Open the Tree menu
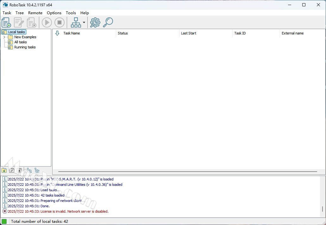This screenshot has width=326, height=225. point(20,13)
